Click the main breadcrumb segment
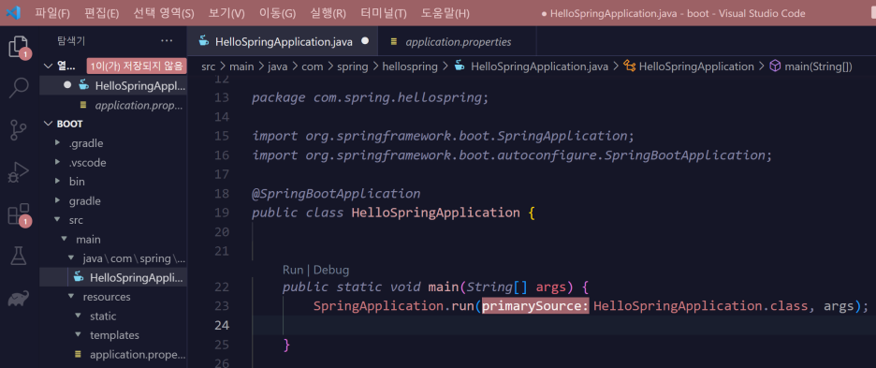This screenshot has width=876, height=368. click(x=241, y=66)
